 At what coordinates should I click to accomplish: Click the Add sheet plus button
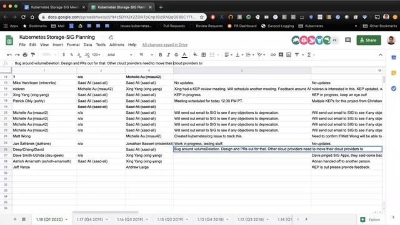click(x=15, y=219)
